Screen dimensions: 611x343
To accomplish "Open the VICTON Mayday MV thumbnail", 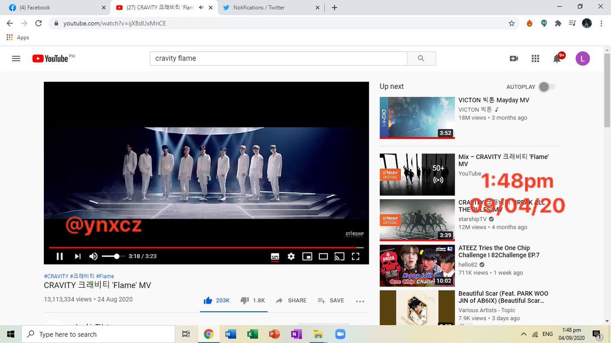I will (x=417, y=117).
